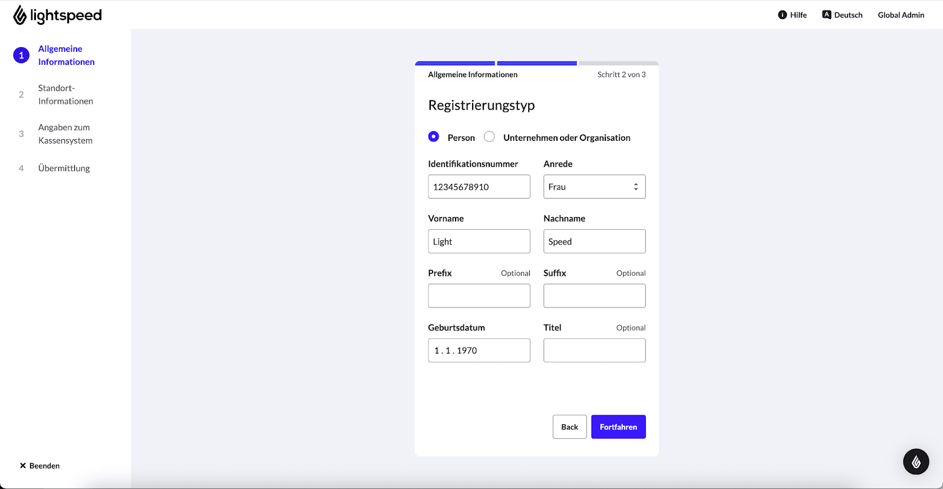Click the Lightspeed flame logo

(x=19, y=15)
